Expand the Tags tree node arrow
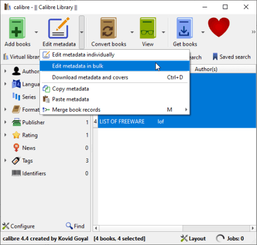Screen dimensions: 257x245 coord(5,160)
